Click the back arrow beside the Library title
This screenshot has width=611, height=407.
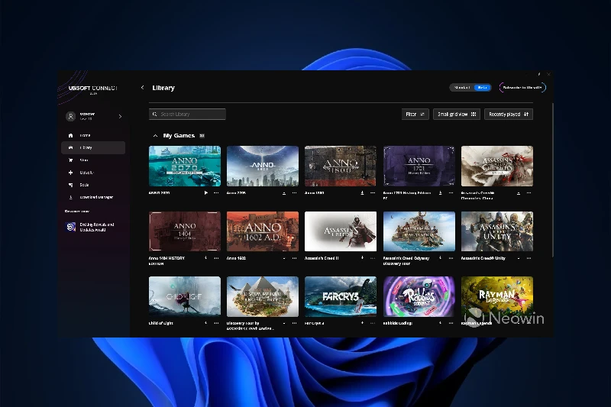point(142,88)
